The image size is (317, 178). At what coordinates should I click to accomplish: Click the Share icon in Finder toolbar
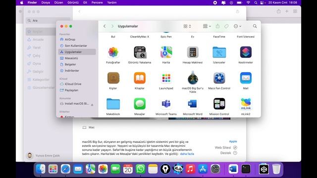coord(217,26)
